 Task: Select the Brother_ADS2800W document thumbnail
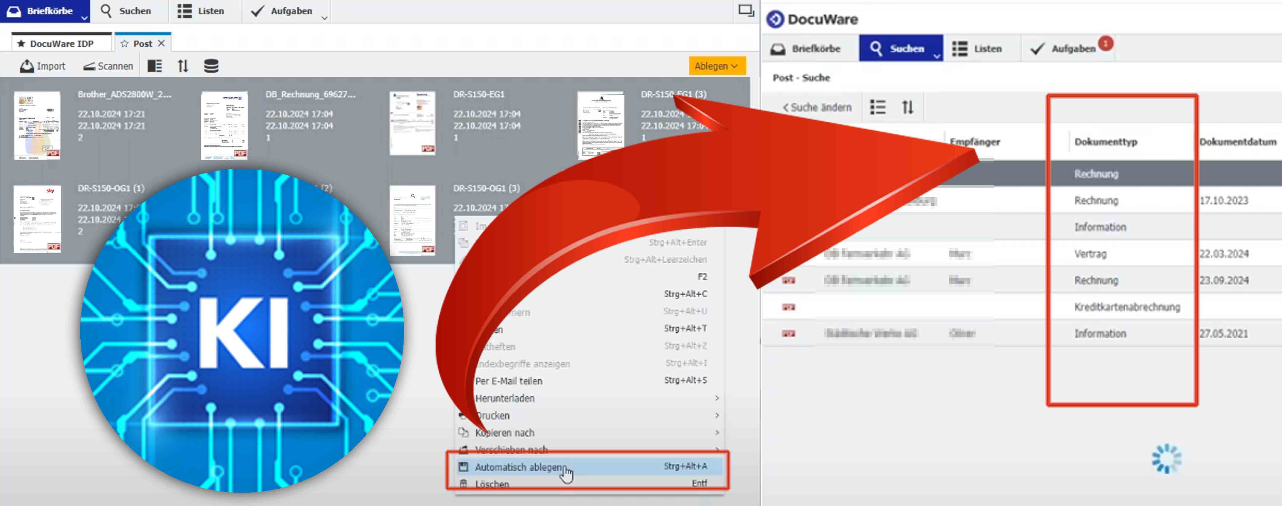pyautogui.click(x=37, y=125)
